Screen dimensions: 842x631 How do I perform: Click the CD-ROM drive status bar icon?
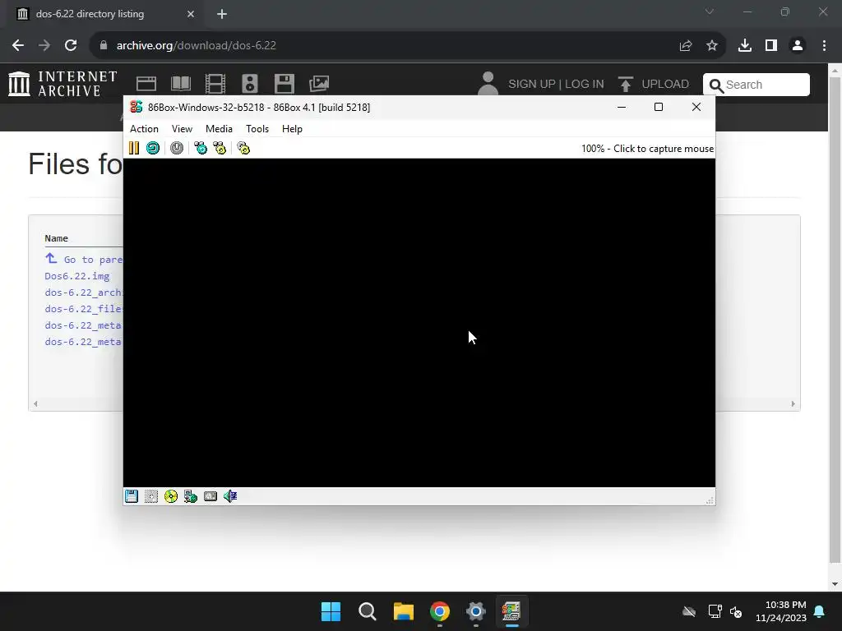pos(171,496)
